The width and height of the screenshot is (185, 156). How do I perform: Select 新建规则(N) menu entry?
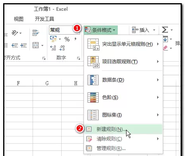pos(123,129)
